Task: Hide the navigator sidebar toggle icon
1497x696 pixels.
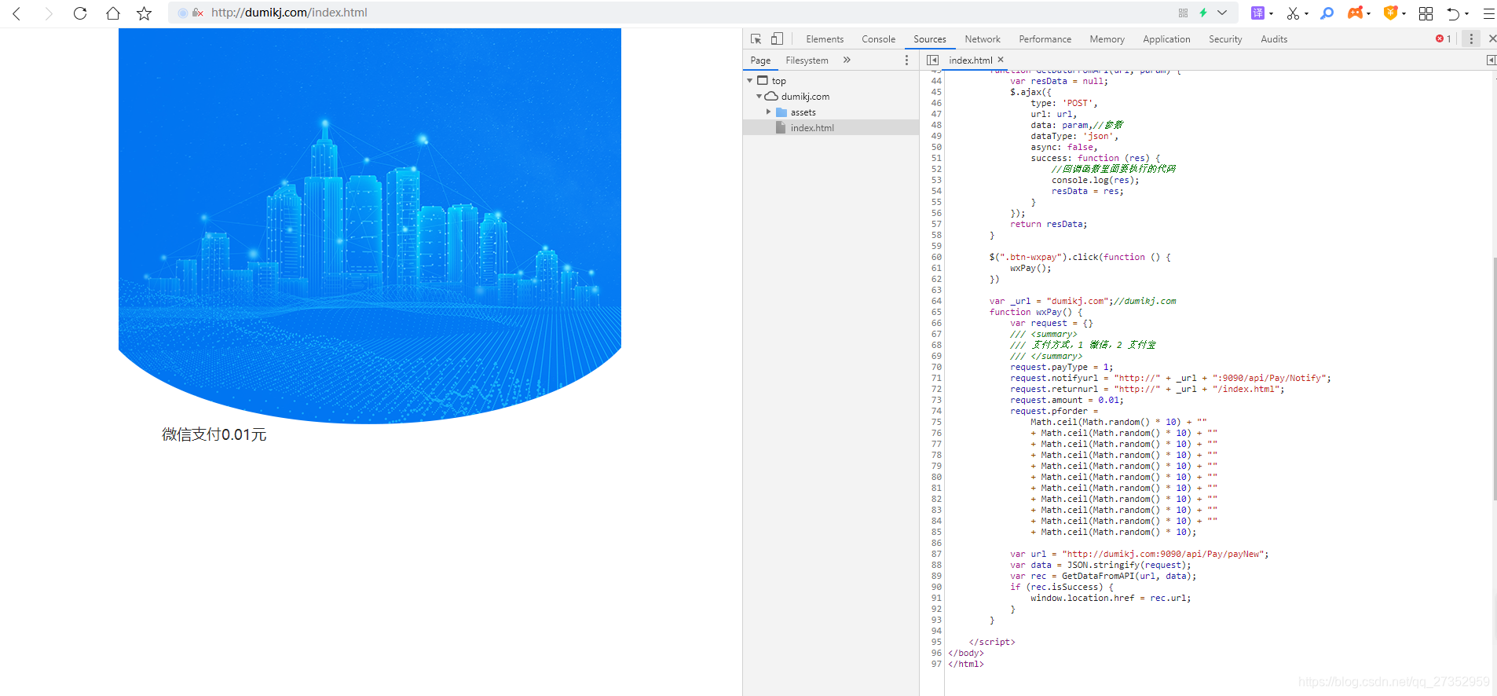Action: tap(932, 60)
